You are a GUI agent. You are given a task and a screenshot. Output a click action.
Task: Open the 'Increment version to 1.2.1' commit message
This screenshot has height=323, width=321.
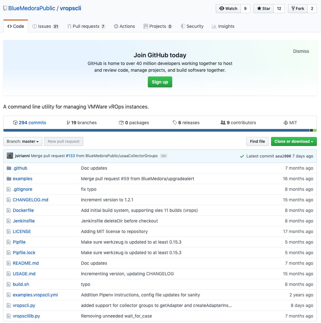coord(107,200)
